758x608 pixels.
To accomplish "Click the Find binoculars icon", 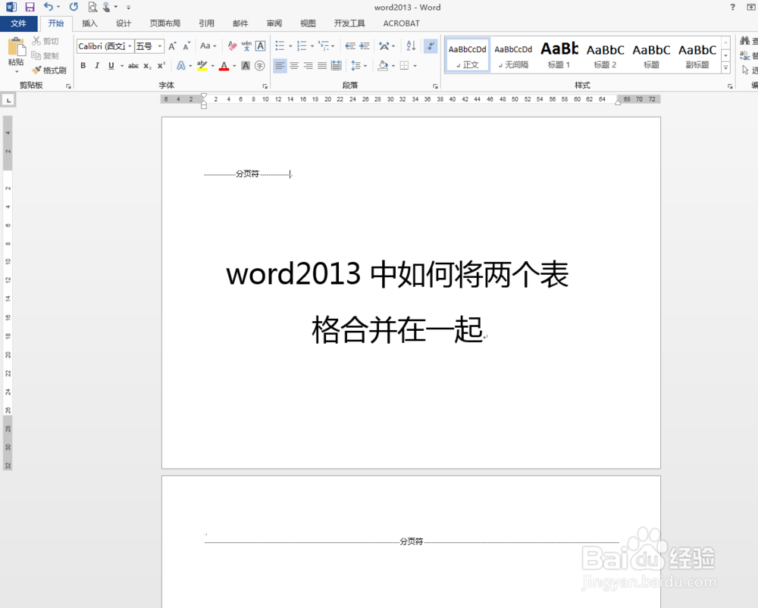I will pos(745,42).
